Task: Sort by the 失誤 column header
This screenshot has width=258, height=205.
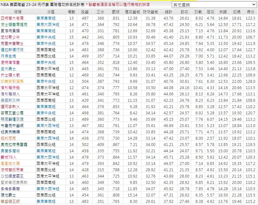Action: pos(223,12)
